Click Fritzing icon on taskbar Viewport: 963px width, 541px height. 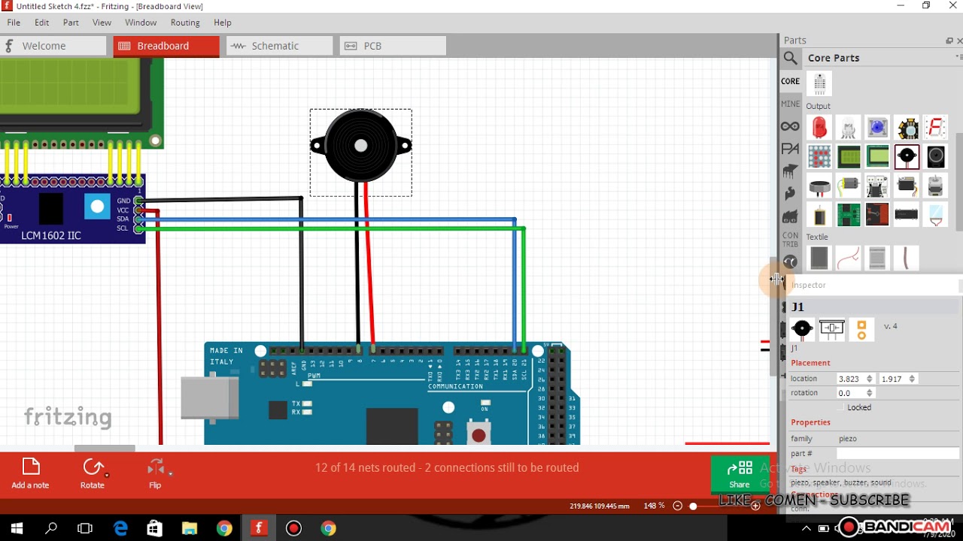[259, 528]
